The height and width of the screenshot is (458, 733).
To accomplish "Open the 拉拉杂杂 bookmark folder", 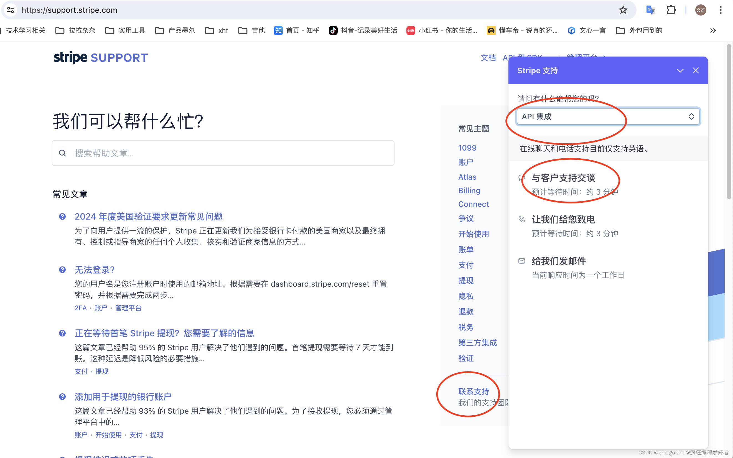I will coord(75,30).
